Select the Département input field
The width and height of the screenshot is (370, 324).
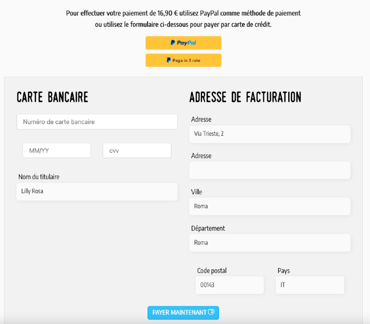click(270, 243)
